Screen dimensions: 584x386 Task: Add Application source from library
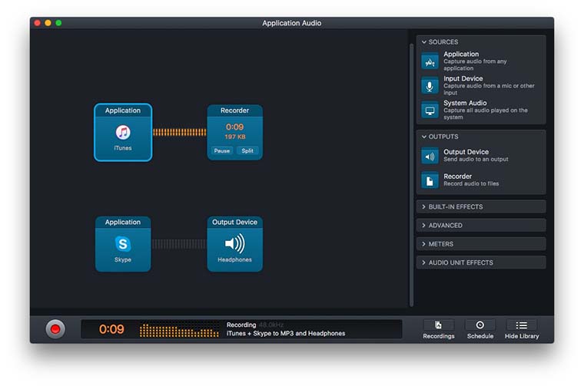click(430, 61)
